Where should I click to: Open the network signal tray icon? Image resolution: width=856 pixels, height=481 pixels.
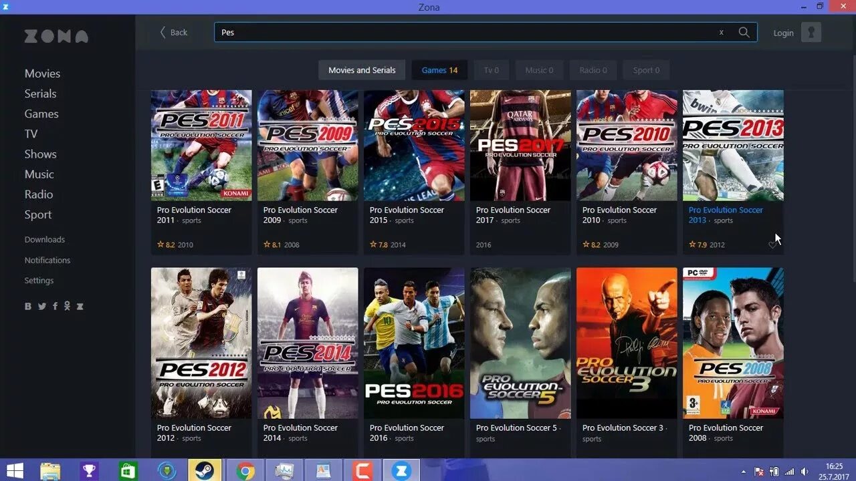tap(790, 472)
